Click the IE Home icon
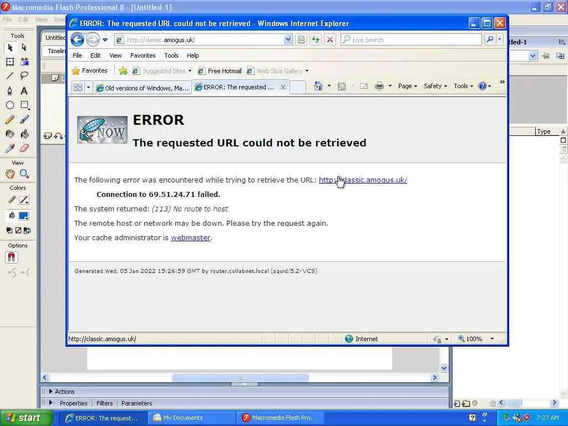 (318, 86)
